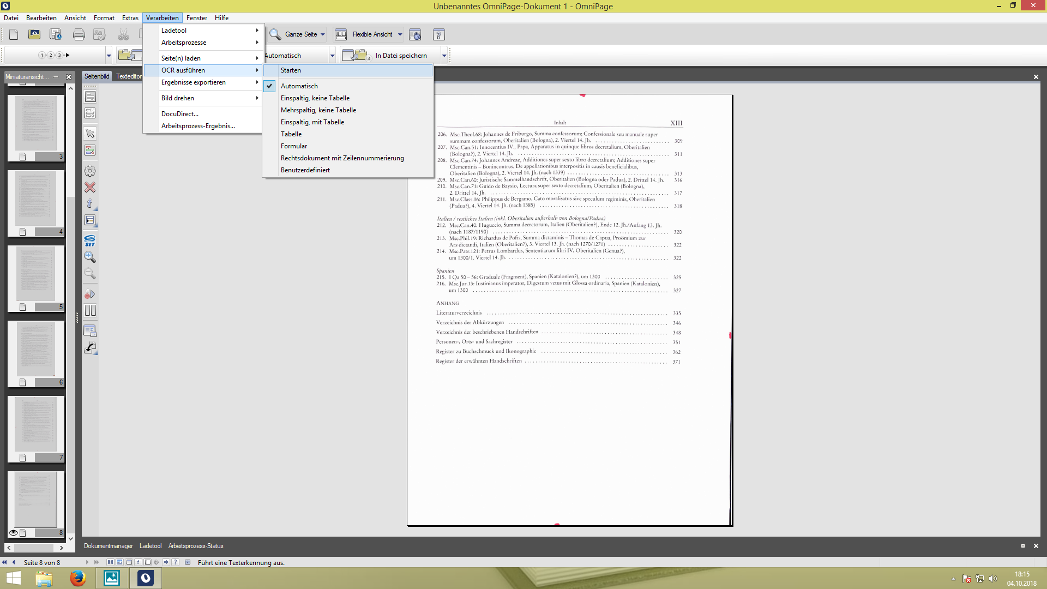Viewport: 1047px width, 589px height.
Task: Click the options window icon left of help
Action: click(x=415, y=34)
